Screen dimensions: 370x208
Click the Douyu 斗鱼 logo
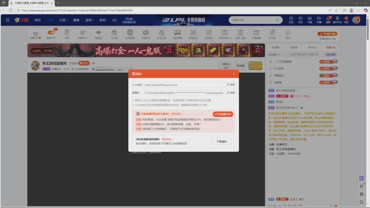click(21, 20)
